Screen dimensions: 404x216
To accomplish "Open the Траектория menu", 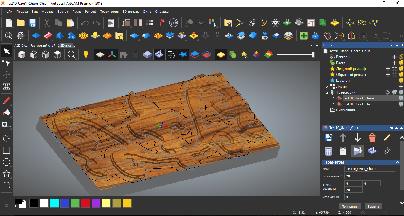I will [109, 12].
